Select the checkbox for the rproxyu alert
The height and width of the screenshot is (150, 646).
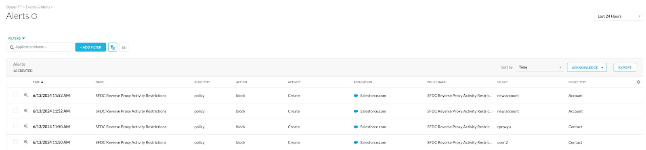coord(16,126)
